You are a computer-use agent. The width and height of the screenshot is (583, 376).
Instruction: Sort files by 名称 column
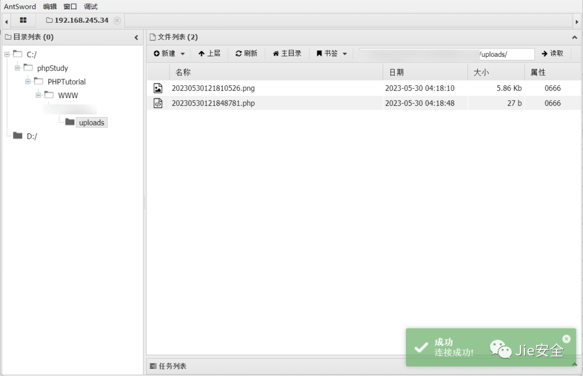point(276,72)
